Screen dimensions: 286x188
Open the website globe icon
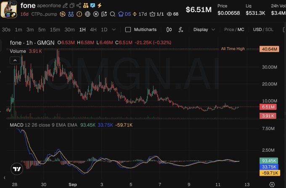point(87,14)
